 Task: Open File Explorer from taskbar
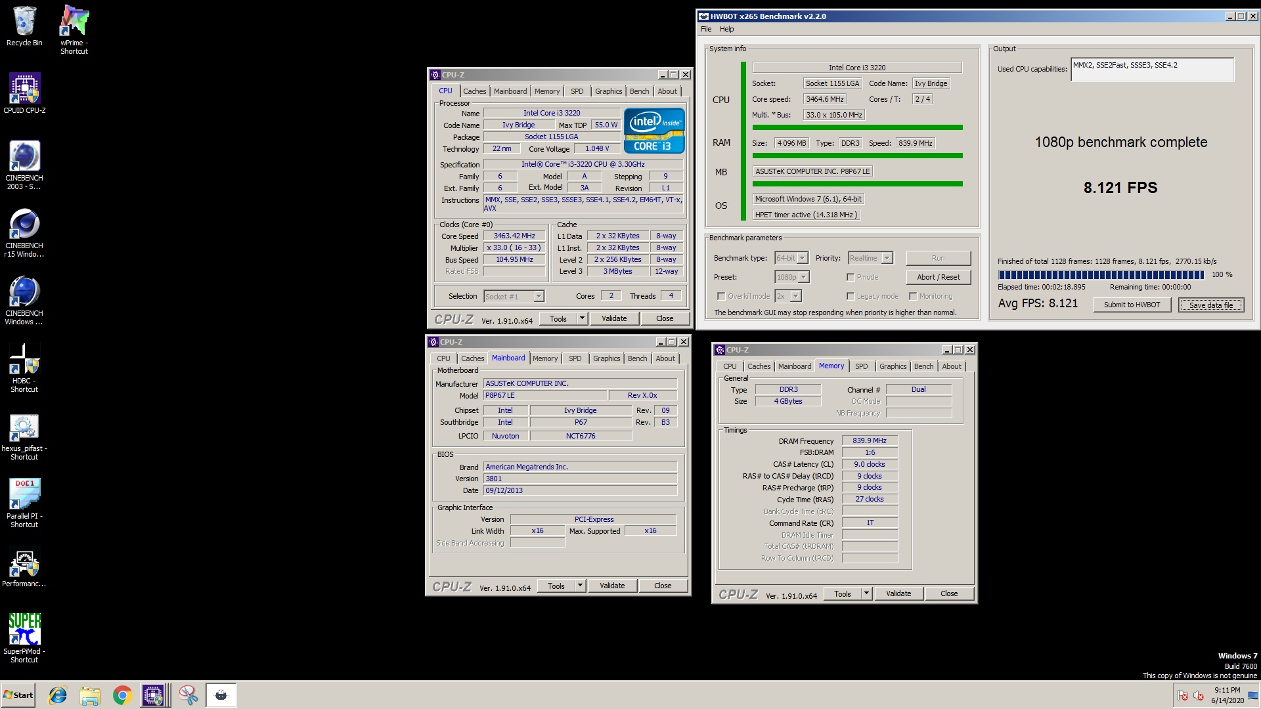[x=90, y=695]
